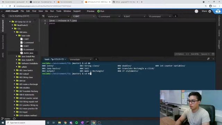
Task: Expand the 001 Java basics folder
Action: 15,70
